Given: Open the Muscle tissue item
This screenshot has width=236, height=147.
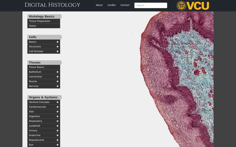Looking at the screenshot, I should [44, 81].
